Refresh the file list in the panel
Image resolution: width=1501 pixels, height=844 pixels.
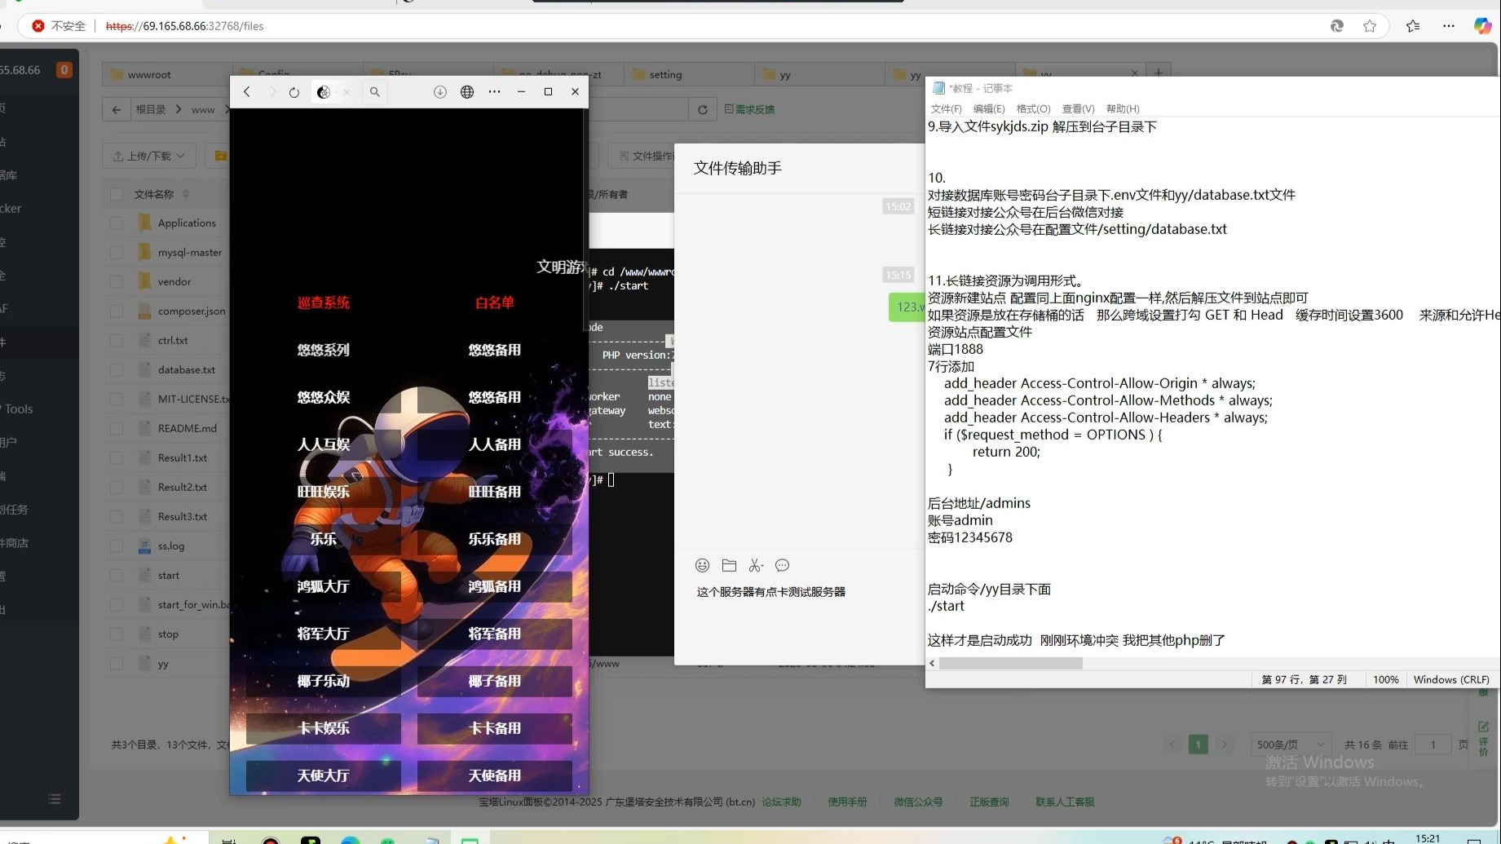pos(702,109)
